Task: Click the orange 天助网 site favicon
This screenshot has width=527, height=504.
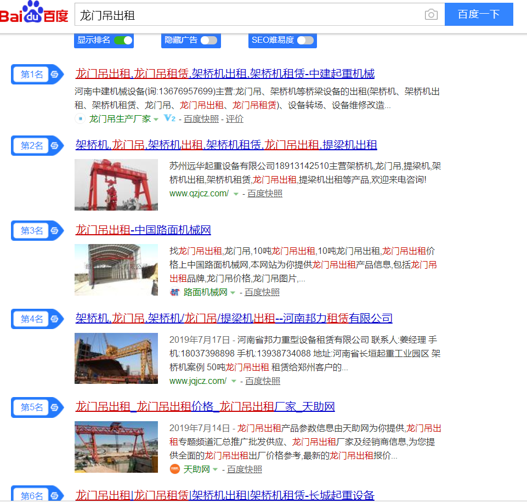Action: pyautogui.click(x=175, y=469)
